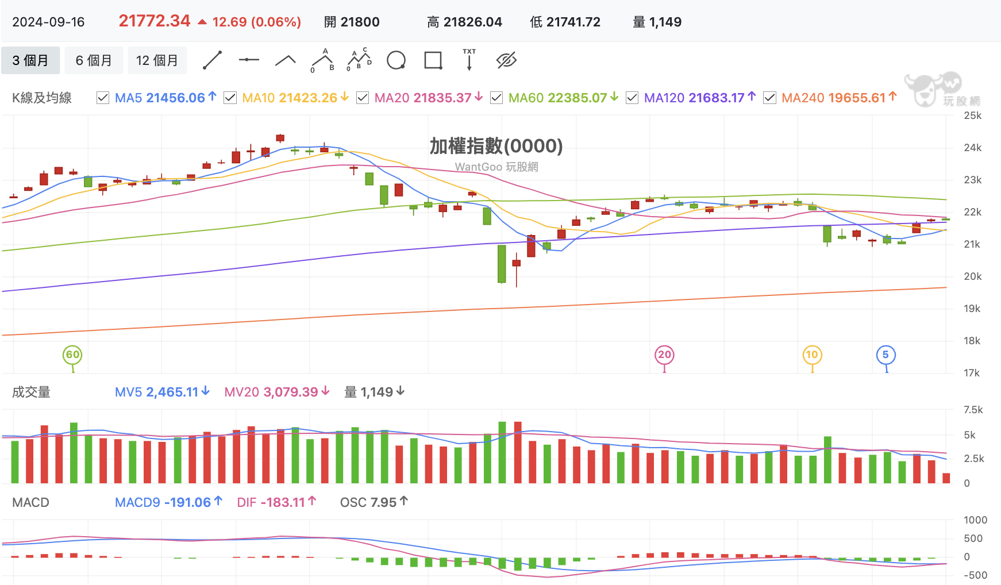Select the TXT text annotation tool

tap(469, 60)
